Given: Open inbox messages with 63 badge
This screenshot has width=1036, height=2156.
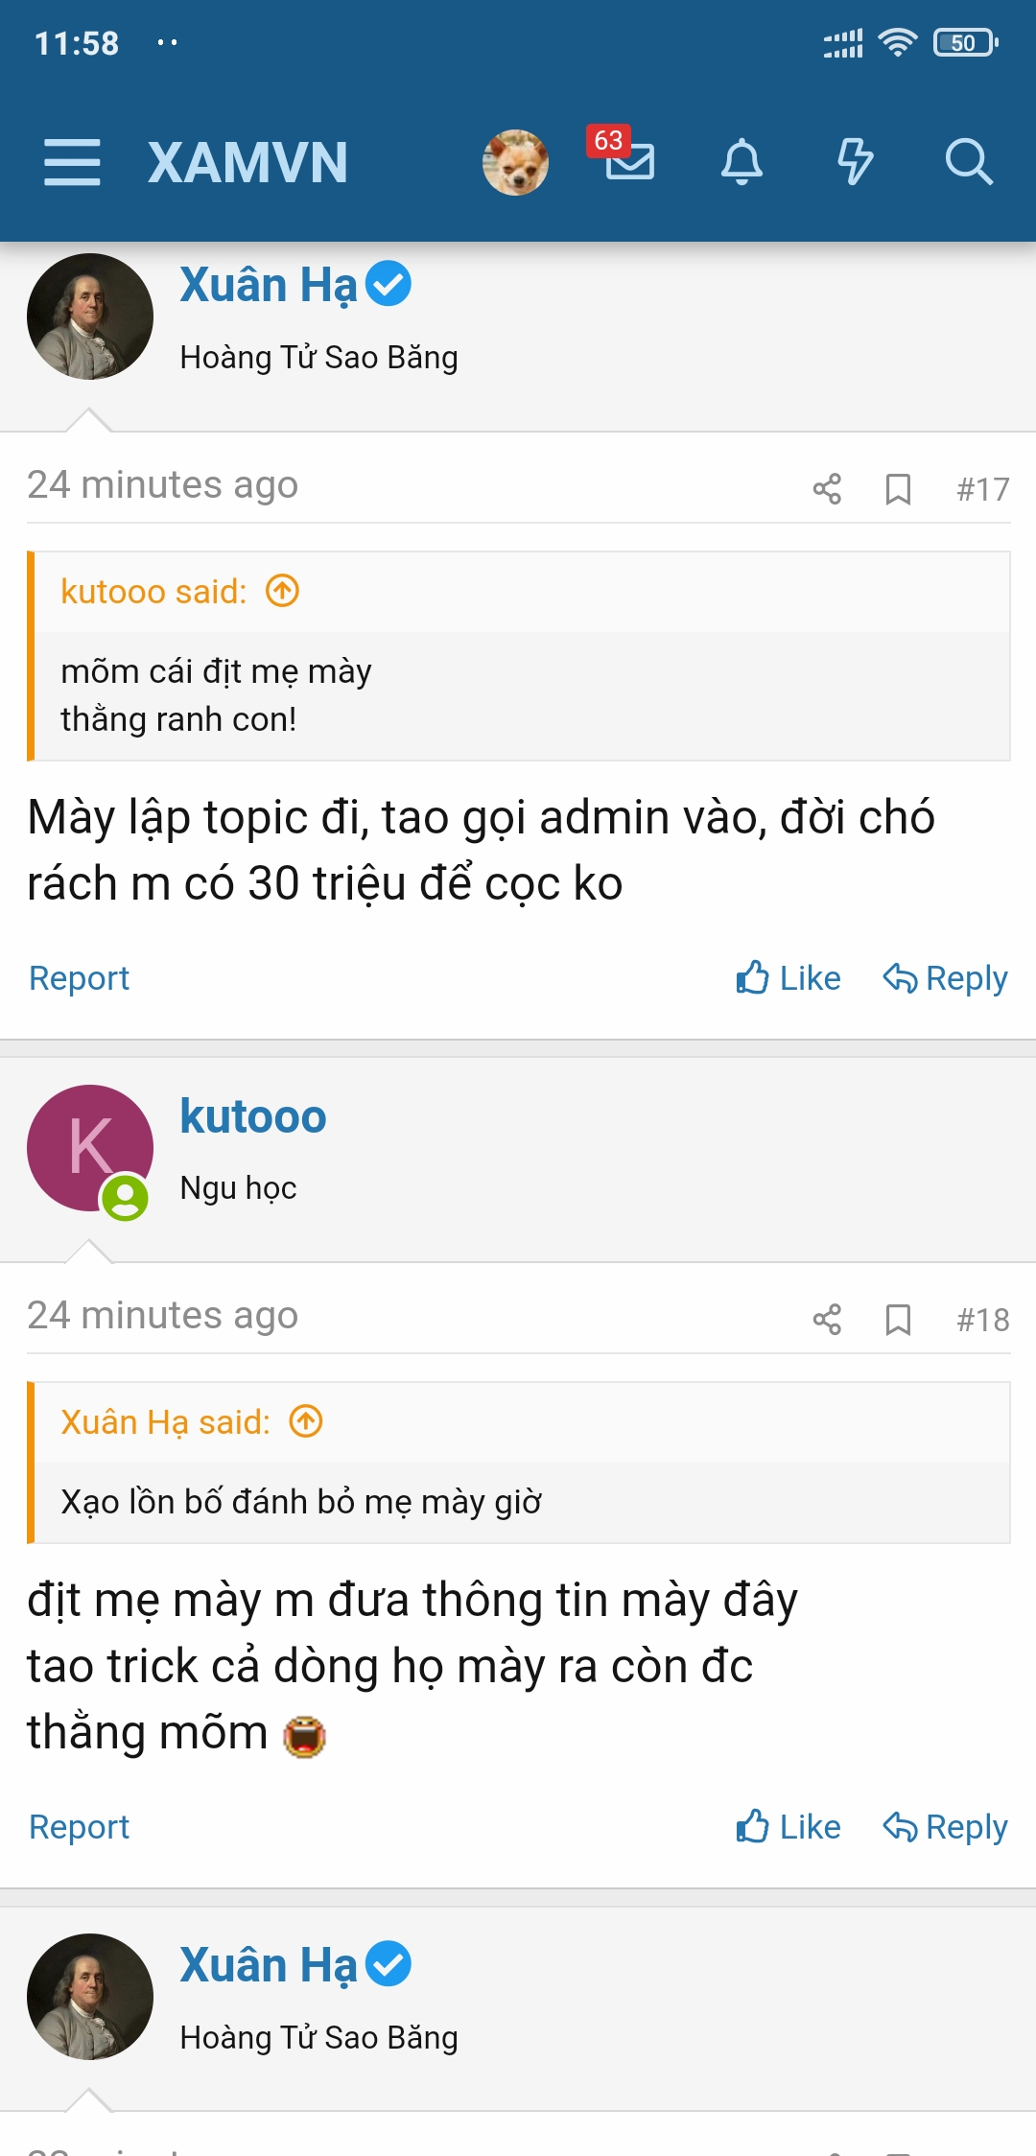Looking at the screenshot, I should click(628, 160).
